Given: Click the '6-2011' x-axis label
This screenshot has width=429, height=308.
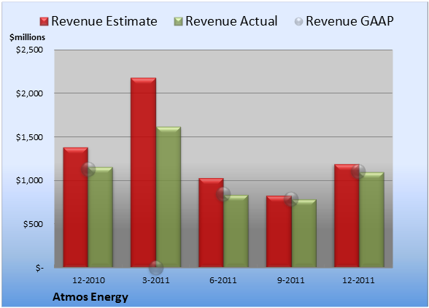Looking at the screenshot, I should point(223,280).
